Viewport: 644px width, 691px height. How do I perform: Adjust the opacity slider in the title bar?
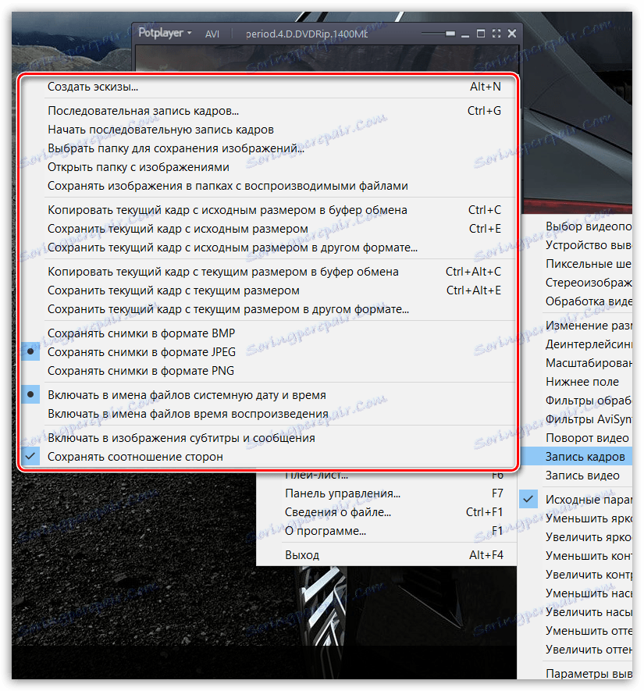tap(438, 34)
